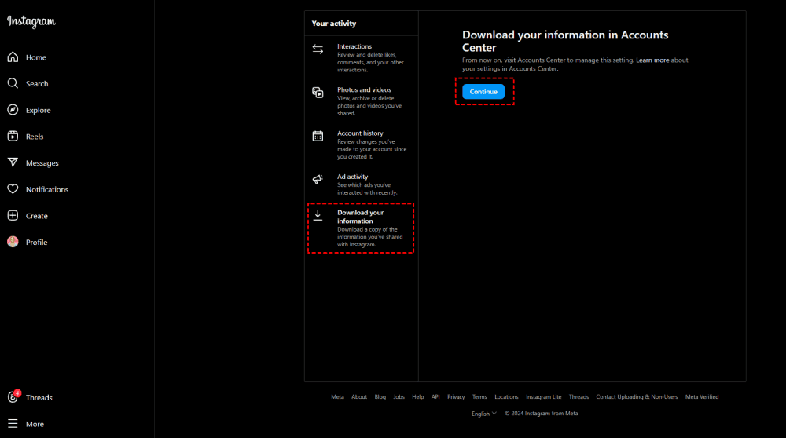Click the Blog footer link
The height and width of the screenshot is (438, 786).
380,397
